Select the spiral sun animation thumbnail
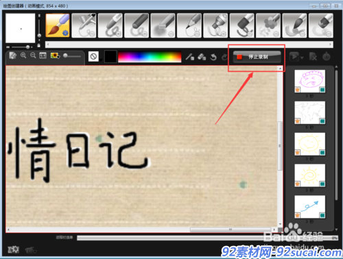Image resolution: width=343 pixels, height=259 pixels. (x=310, y=175)
